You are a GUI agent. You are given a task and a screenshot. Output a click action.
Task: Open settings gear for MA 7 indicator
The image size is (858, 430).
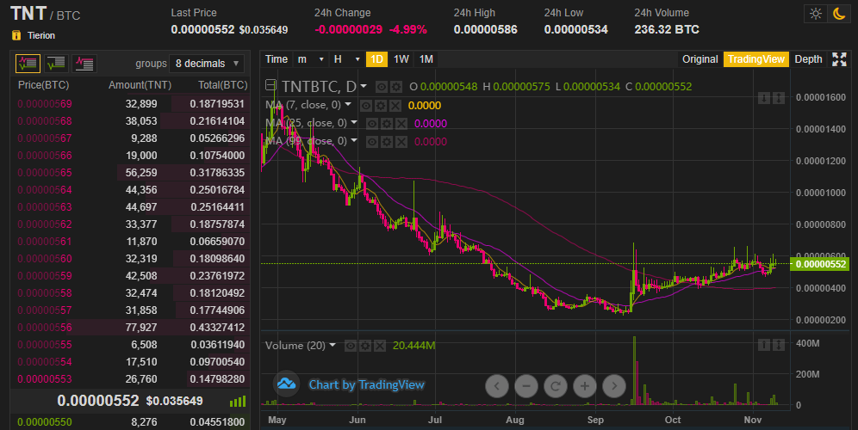[379, 105]
